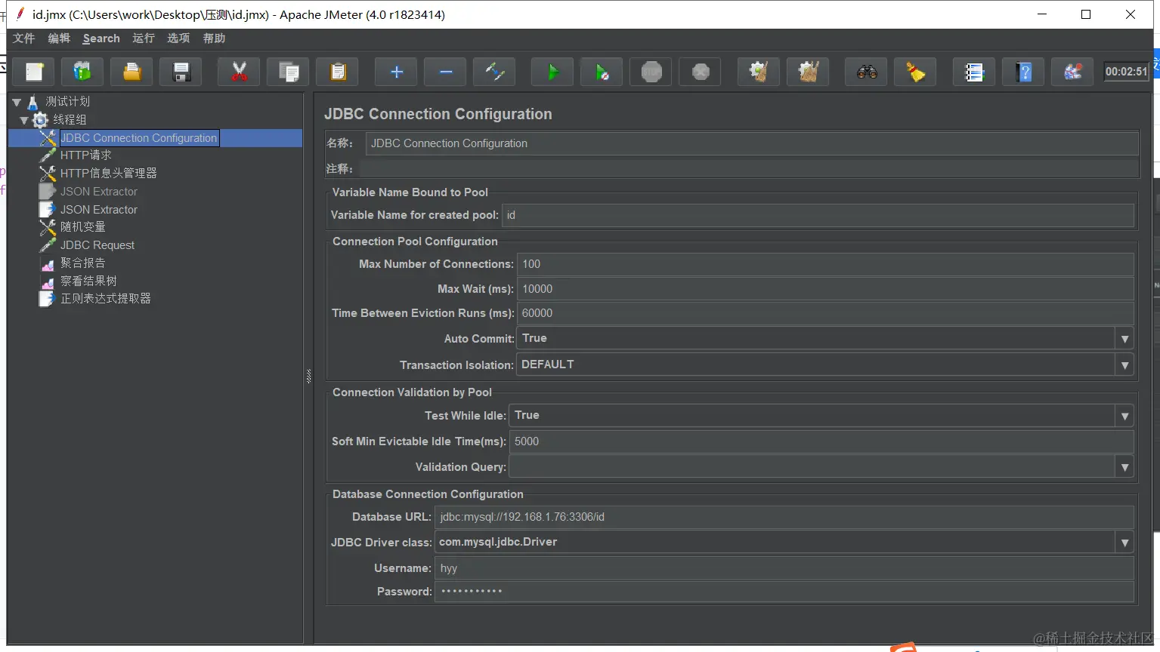Viewport: 1160px width, 652px height.
Task: Open the 文件 menu
Action: [x=24, y=38]
